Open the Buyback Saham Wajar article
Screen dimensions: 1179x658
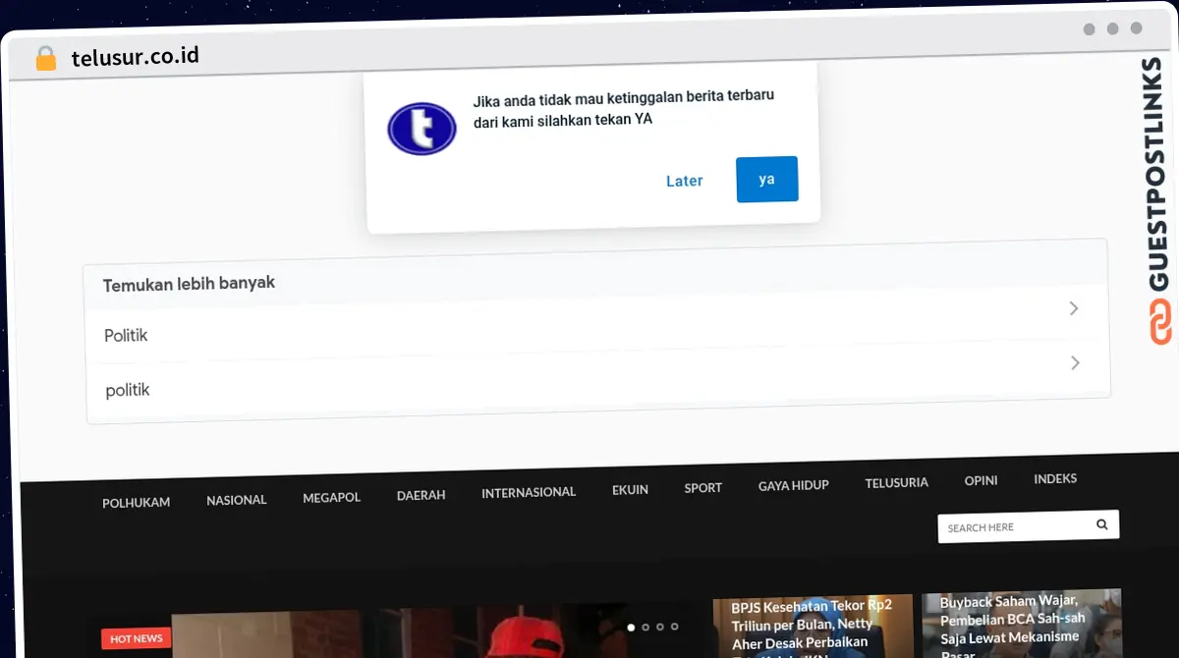(1022, 624)
